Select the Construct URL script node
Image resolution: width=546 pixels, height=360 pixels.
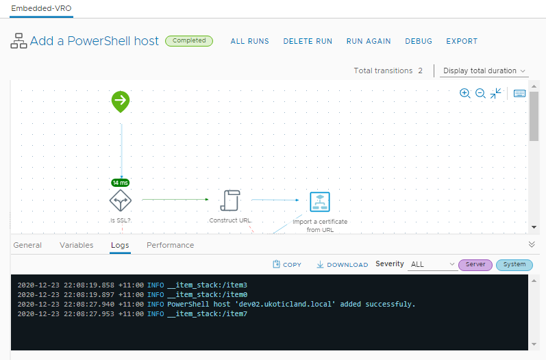pos(230,201)
